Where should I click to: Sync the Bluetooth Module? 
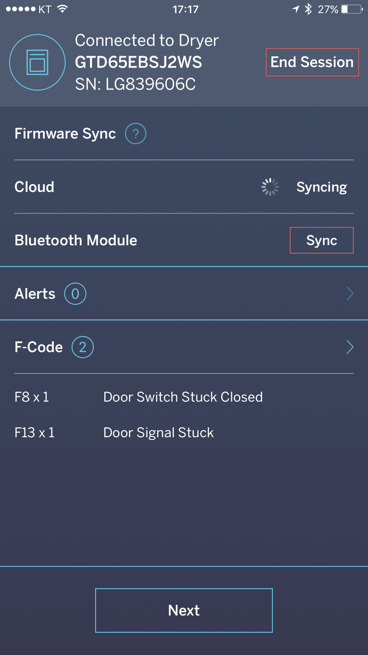[322, 240]
